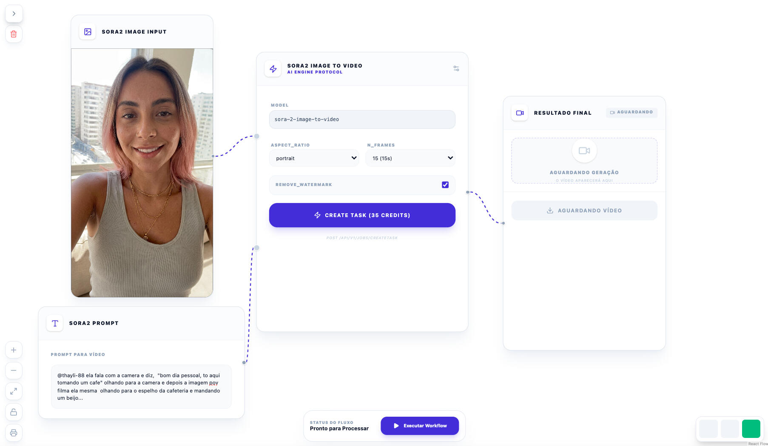Open node settings sliders icon
This screenshot has height=446, width=768.
[456, 68]
